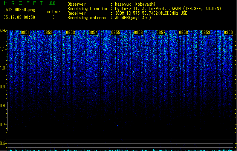Screen dimensions: 237x151
Task: Click the 0854 time marker
Action: tap(93, 32)
